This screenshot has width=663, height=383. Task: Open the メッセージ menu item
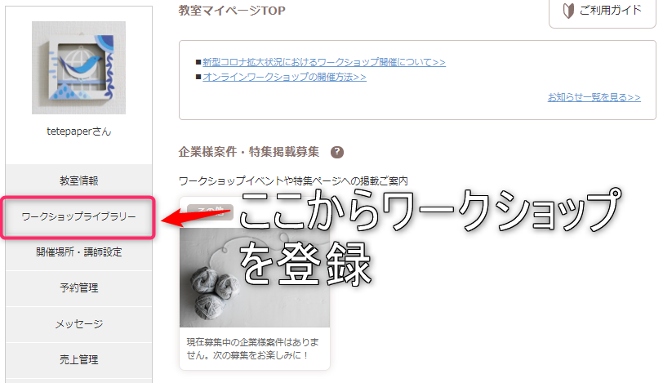[78, 324]
